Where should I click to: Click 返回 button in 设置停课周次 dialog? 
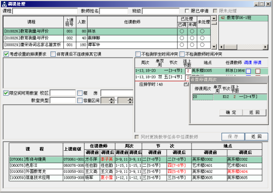point(254,113)
